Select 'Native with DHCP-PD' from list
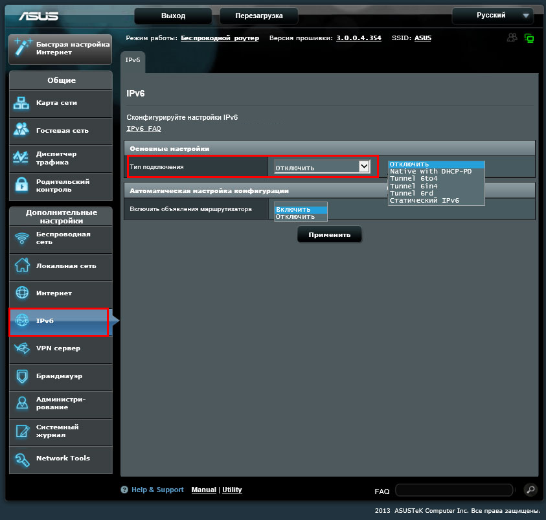 coord(431,172)
